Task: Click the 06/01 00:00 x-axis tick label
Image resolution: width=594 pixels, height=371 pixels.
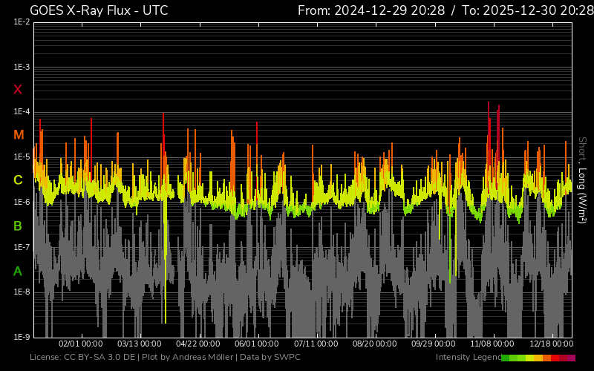Action: [x=257, y=344]
